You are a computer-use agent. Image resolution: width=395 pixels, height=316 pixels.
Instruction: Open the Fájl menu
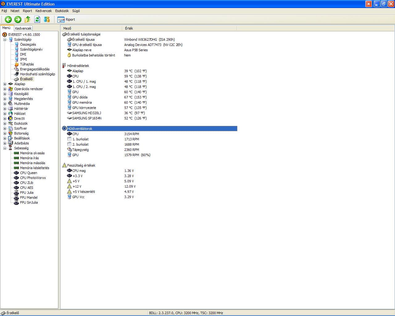(4, 11)
